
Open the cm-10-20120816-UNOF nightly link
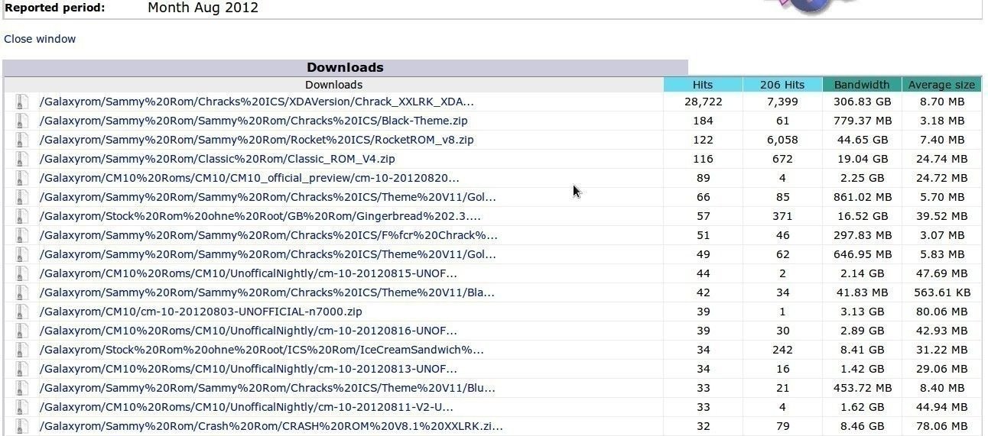249,331
